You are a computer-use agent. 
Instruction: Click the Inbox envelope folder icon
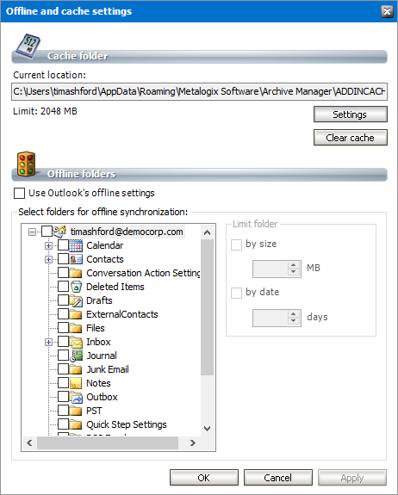pyautogui.click(x=76, y=342)
